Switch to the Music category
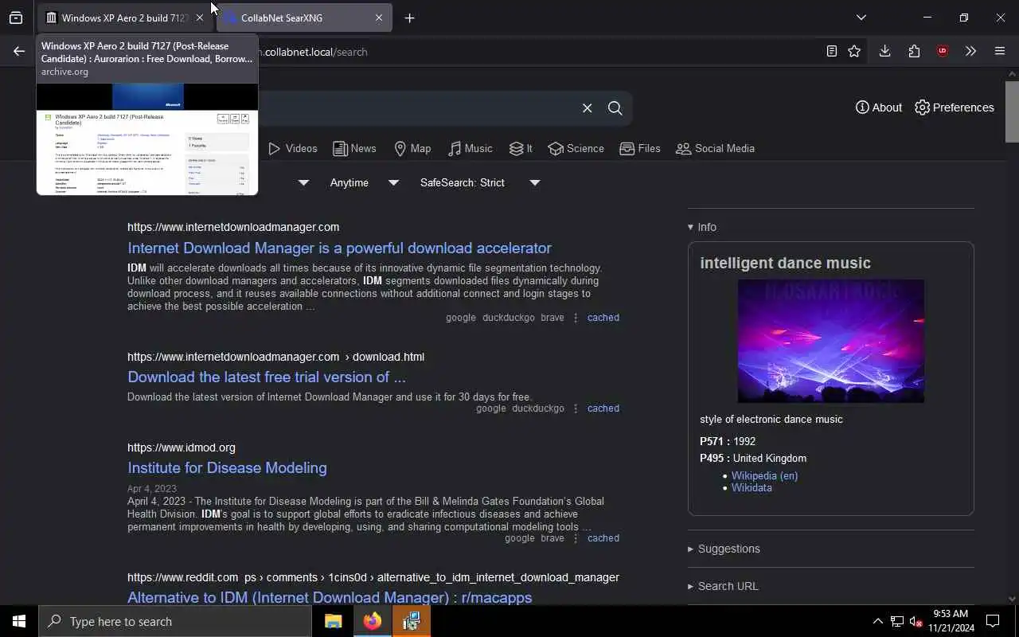This screenshot has height=637, width=1019. [470, 148]
